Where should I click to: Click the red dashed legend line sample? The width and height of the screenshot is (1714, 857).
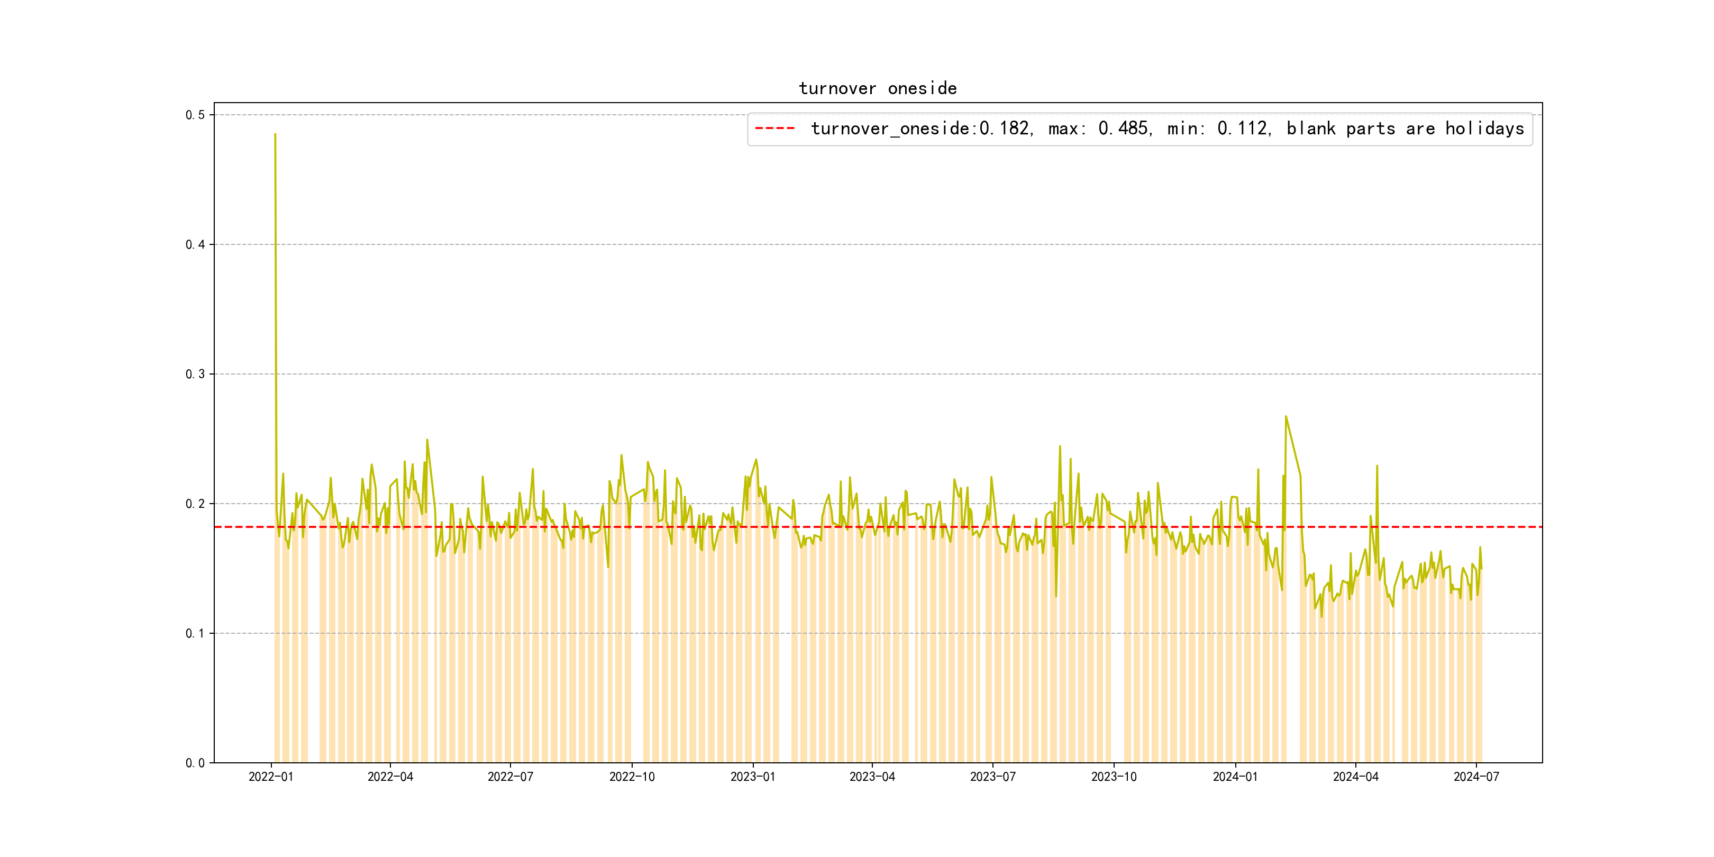[x=775, y=129]
